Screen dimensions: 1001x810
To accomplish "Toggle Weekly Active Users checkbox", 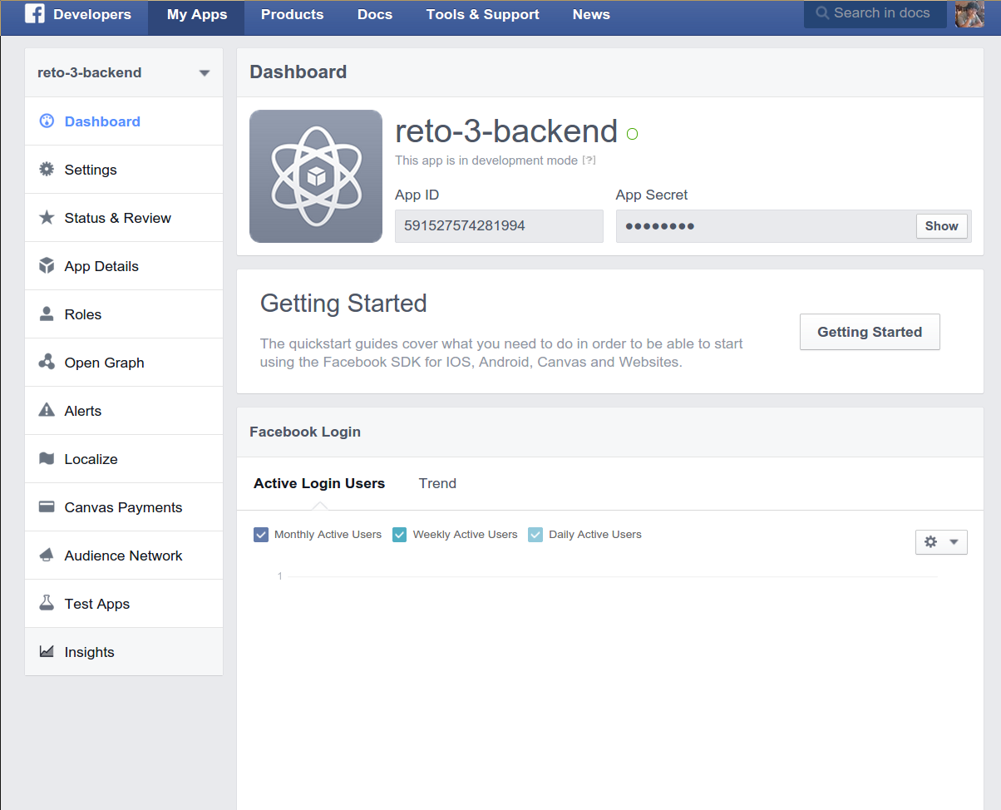I will click(x=399, y=534).
